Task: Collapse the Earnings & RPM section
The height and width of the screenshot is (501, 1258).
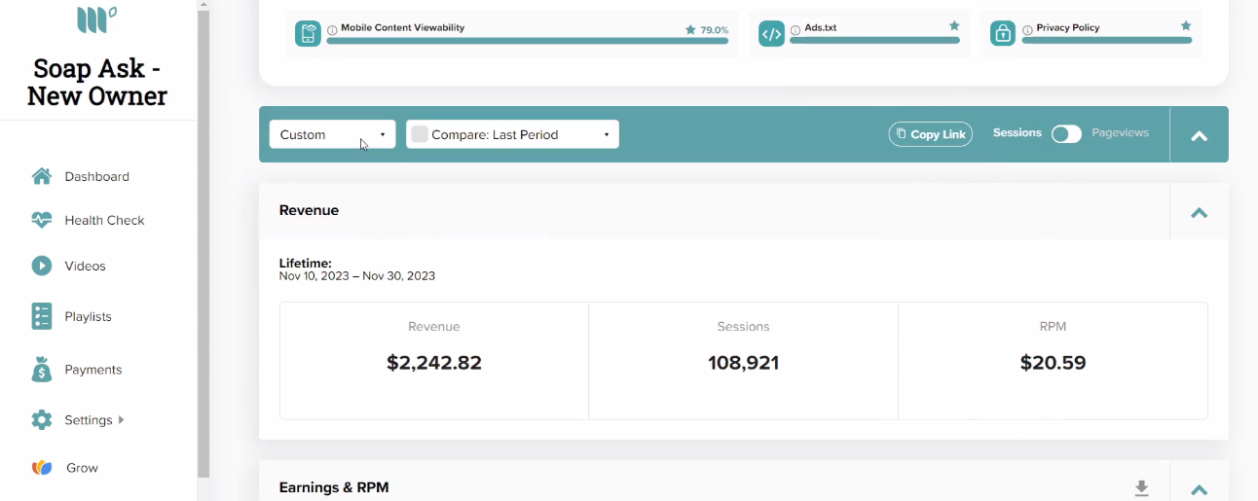Action: tap(1199, 489)
